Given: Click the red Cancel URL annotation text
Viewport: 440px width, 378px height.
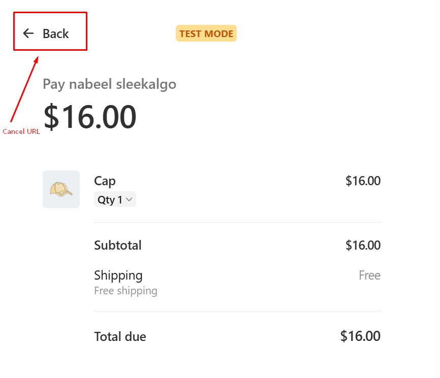Looking at the screenshot, I should [x=21, y=131].
